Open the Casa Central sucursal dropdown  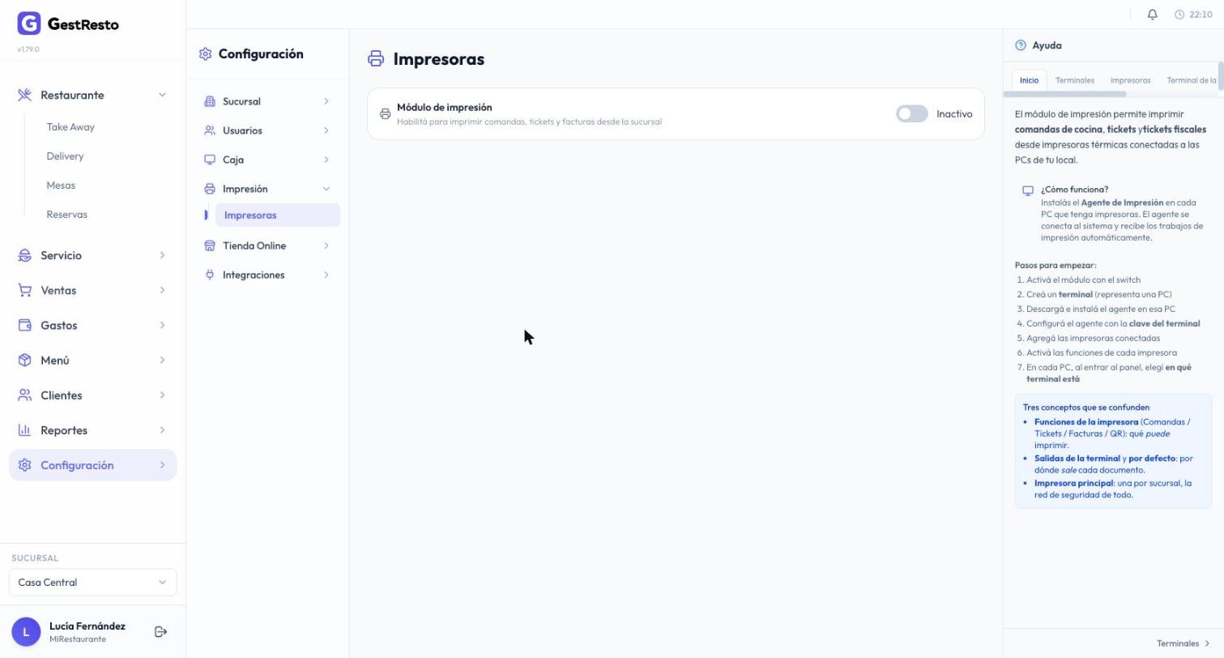[x=92, y=583]
